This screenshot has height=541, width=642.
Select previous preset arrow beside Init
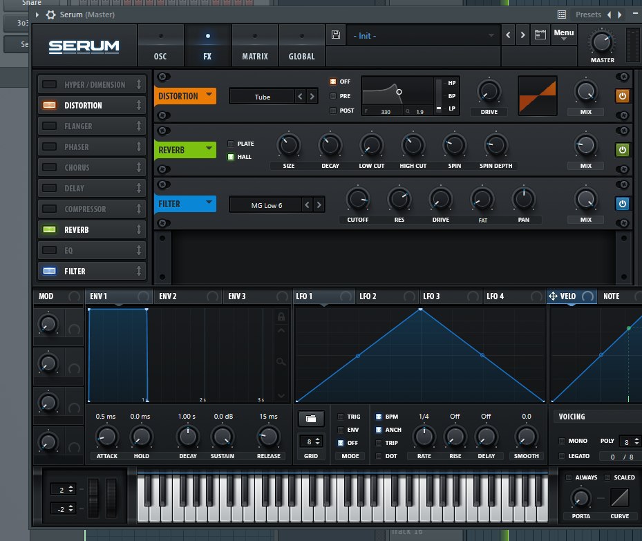508,35
